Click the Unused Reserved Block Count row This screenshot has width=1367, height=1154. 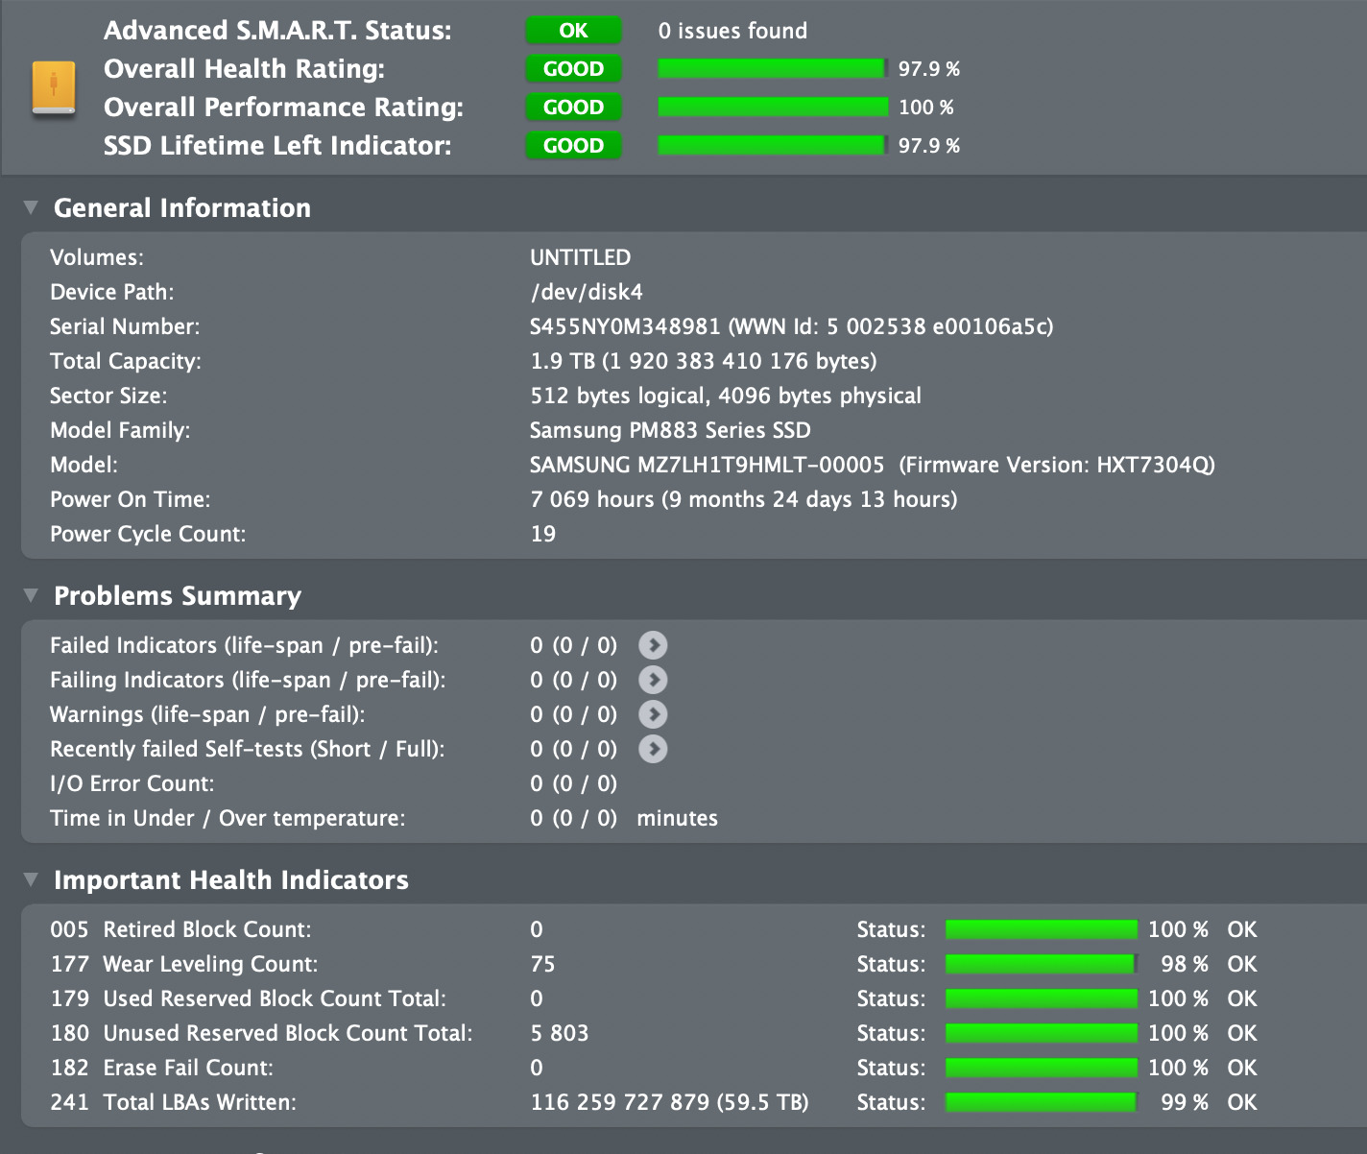(x=287, y=1033)
